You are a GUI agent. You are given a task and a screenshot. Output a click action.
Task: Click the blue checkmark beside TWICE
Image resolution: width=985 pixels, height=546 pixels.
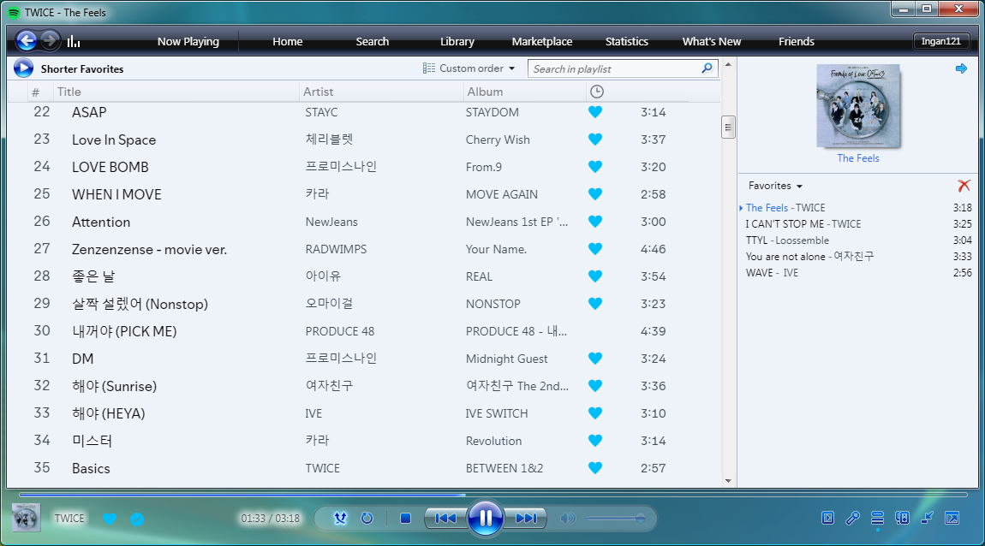coord(137,519)
